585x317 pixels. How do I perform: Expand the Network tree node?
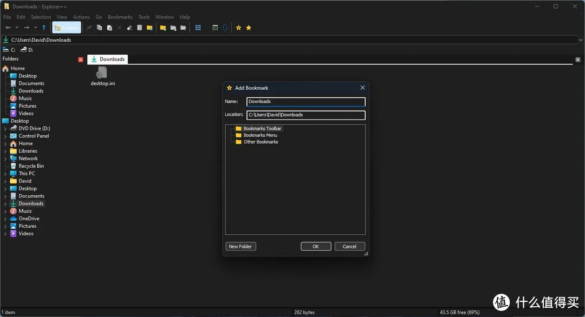point(5,159)
